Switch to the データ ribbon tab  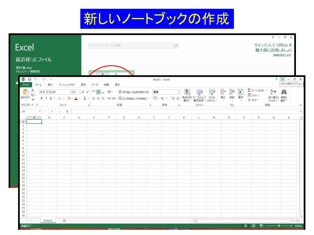click(x=95, y=85)
